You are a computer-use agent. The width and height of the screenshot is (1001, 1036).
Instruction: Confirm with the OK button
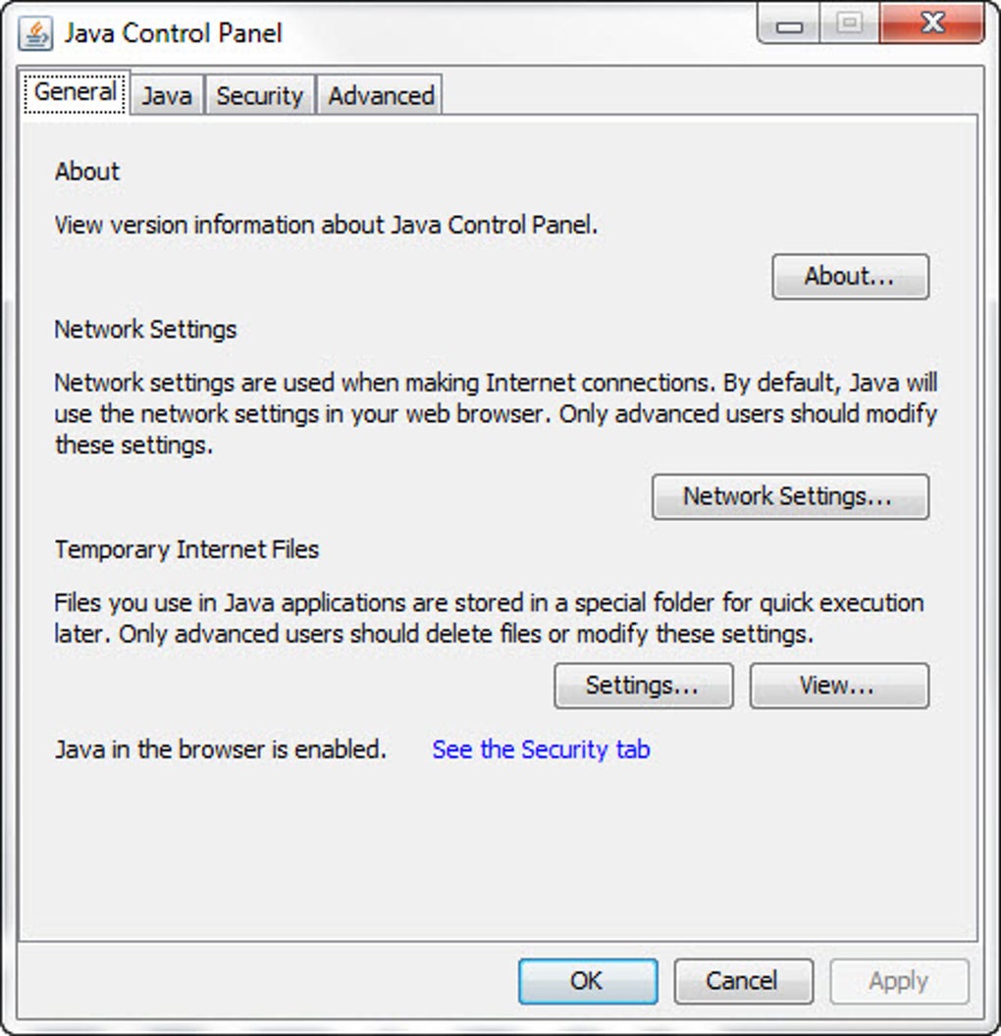point(587,981)
